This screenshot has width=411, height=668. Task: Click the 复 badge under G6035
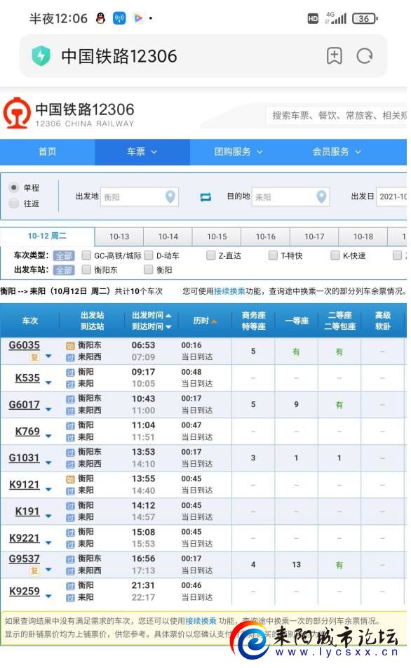point(34,357)
